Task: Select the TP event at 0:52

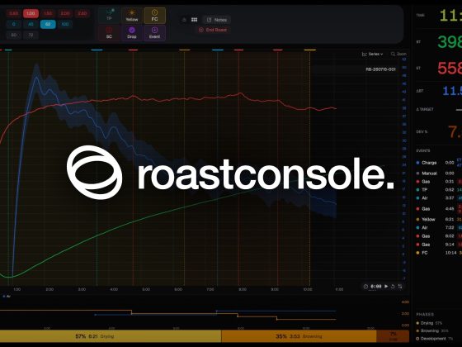Action: click(438, 190)
